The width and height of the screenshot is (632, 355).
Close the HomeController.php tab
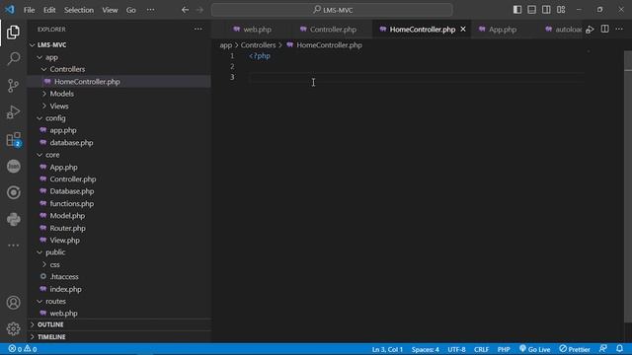[x=463, y=29]
